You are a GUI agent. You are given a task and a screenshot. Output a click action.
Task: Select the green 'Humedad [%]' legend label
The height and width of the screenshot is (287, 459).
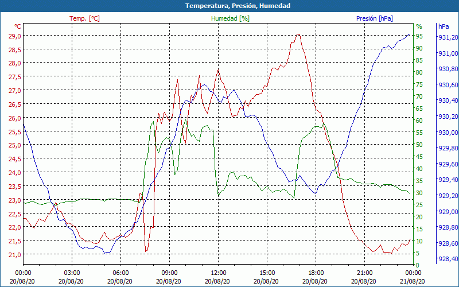point(231,18)
